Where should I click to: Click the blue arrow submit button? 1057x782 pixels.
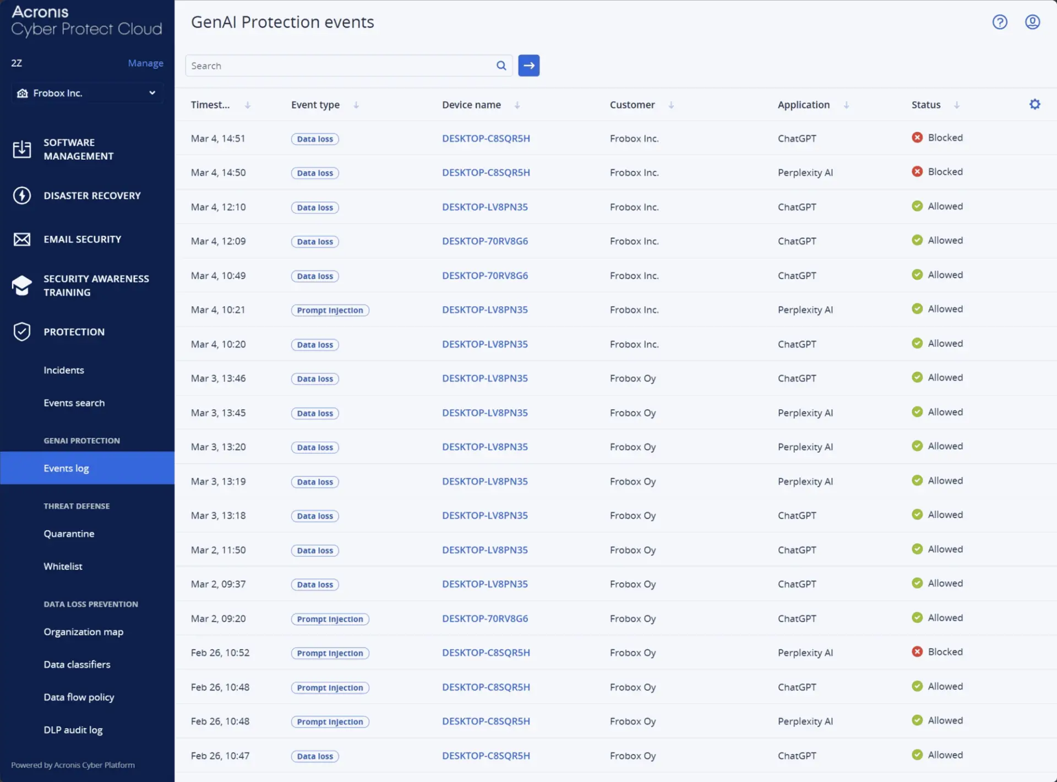[528, 66]
